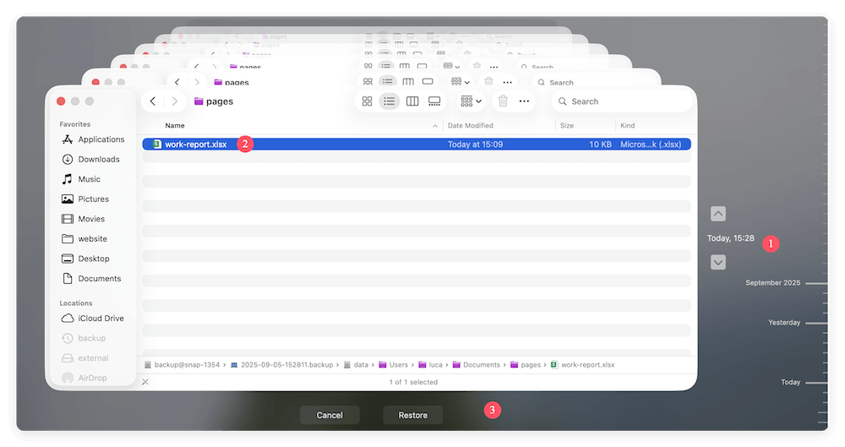Go to later backup with down arrow

tap(717, 263)
